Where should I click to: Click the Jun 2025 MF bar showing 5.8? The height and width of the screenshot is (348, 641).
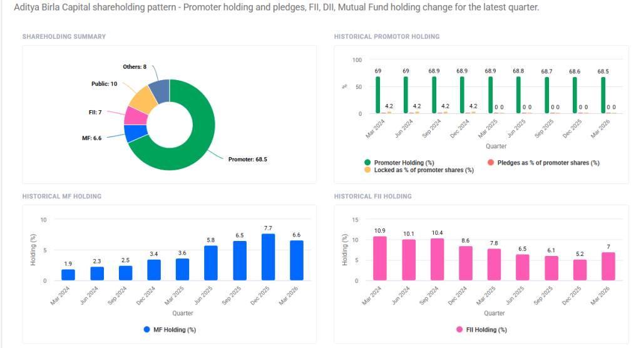(x=211, y=263)
